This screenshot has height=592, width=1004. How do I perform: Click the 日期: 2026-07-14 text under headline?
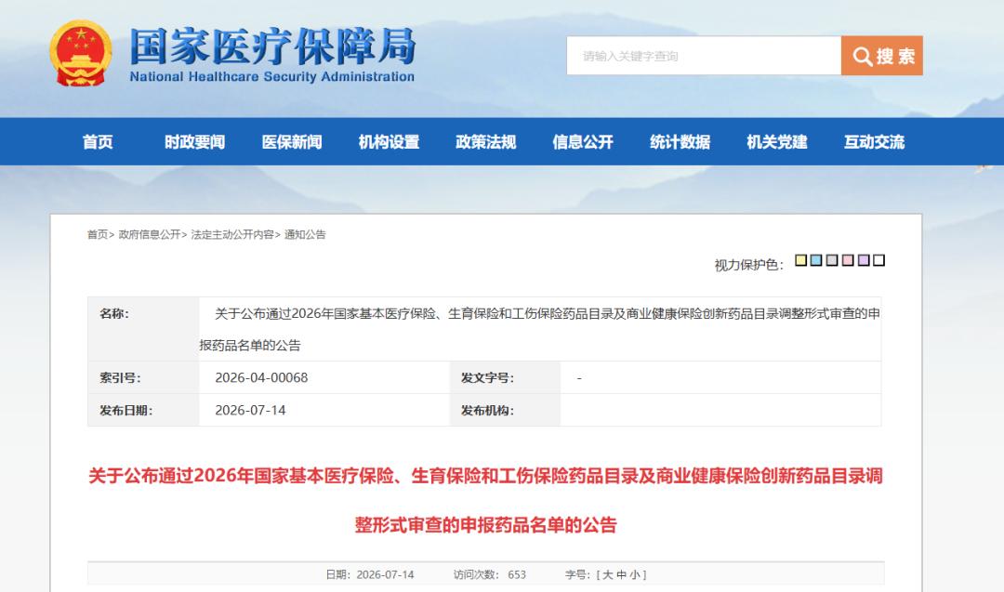[x=370, y=574]
